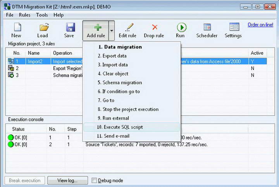Click the import icon of rule 1
279x187 pixels.
11,61
